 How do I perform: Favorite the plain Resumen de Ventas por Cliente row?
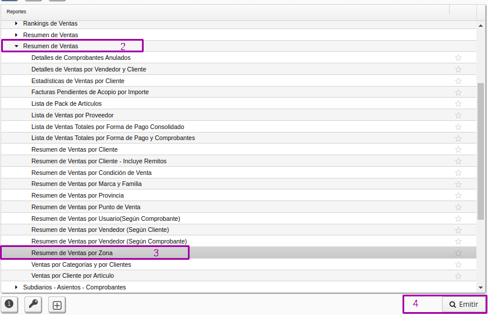(458, 149)
